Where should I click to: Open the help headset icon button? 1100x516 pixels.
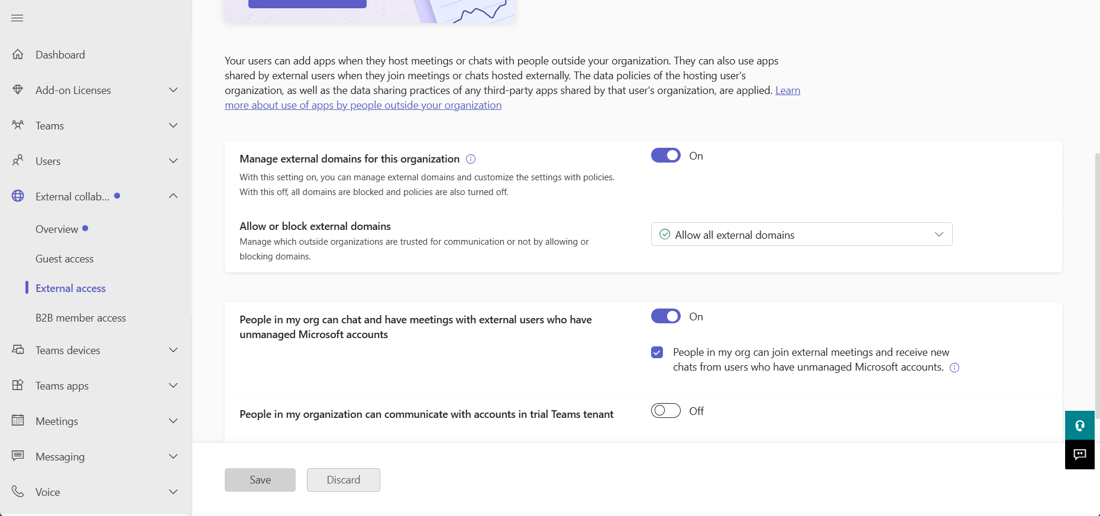(1080, 426)
